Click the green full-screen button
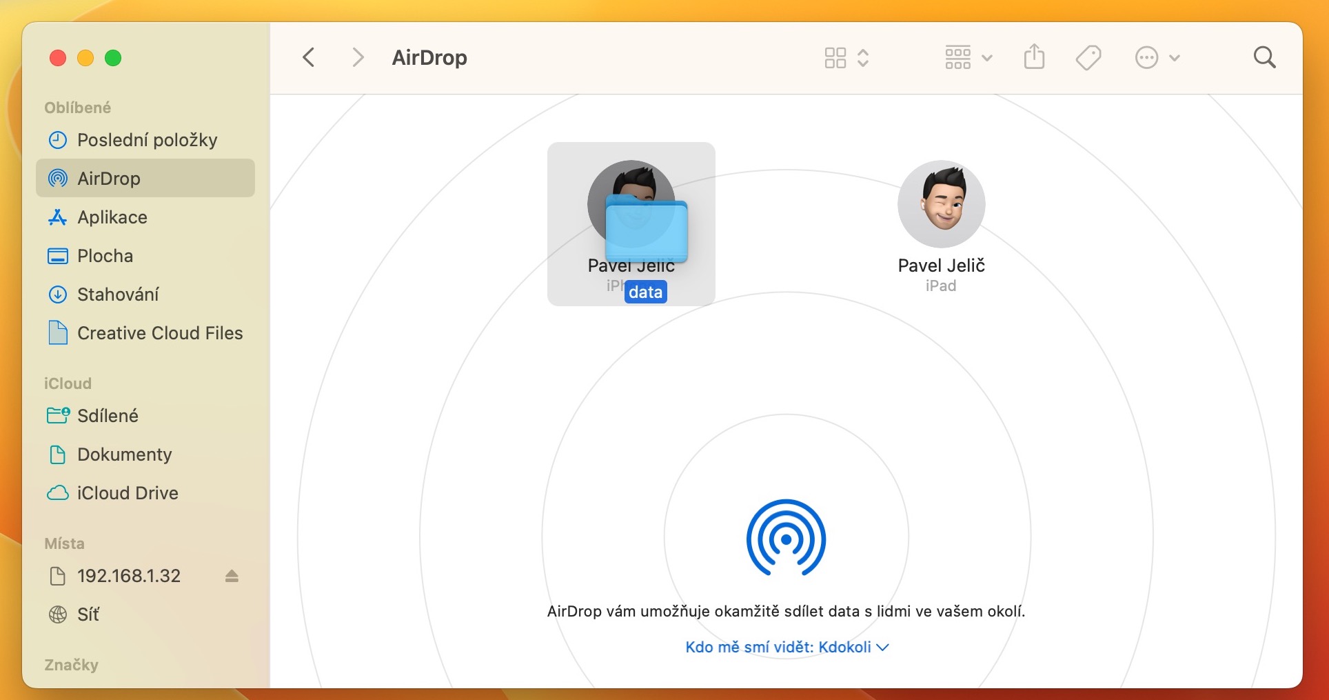Screen dimensions: 1329x700 point(113,58)
